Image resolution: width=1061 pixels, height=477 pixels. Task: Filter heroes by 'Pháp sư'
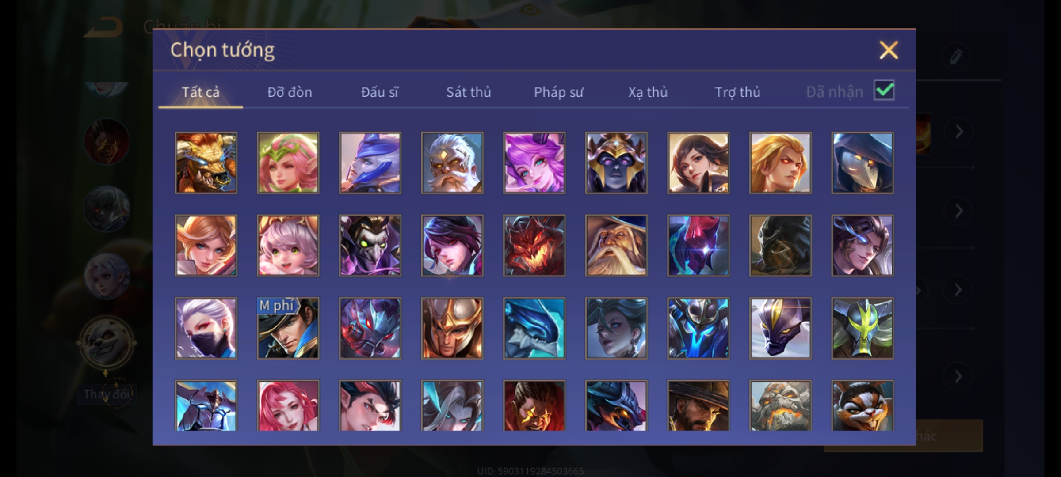tap(558, 92)
